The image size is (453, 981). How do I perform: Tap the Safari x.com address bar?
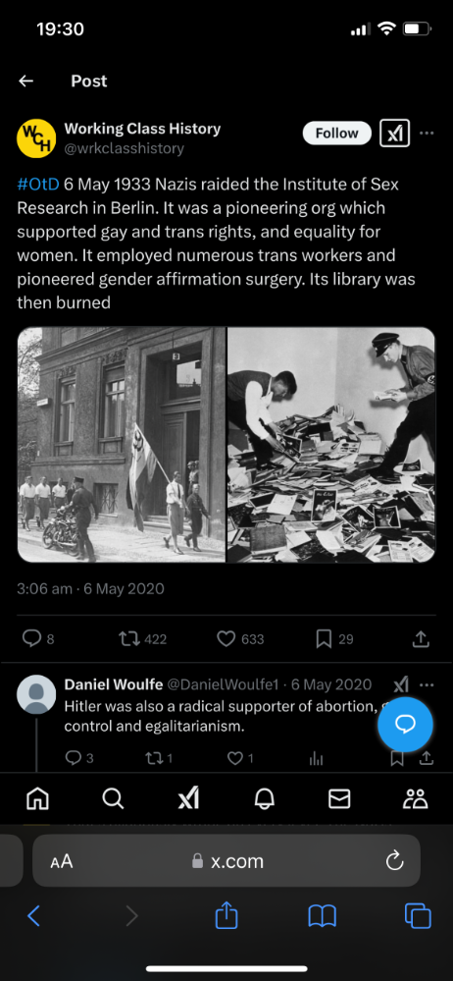[x=226, y=861]
